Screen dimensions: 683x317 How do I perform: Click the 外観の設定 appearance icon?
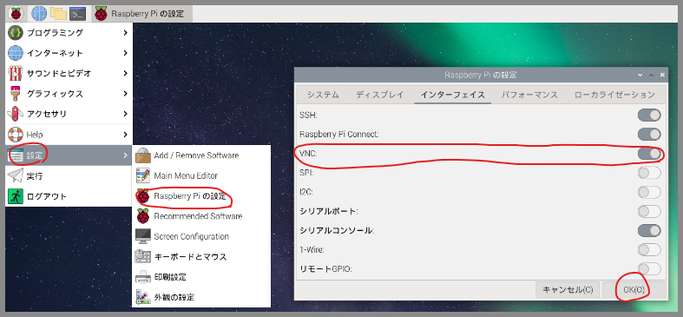coord(143,297)
